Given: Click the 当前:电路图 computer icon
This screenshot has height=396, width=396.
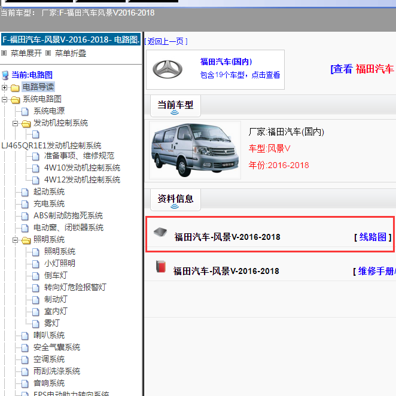Looking at the screenshot, I should pyautogui.click(x=5, y=75).
